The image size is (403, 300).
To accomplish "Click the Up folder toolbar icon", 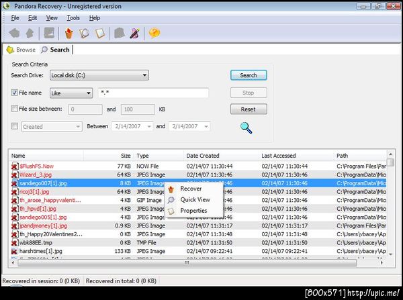I will [30, 33].
